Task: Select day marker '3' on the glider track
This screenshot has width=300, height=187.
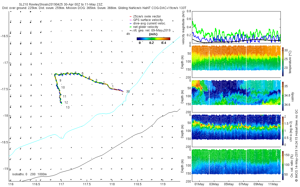Action: coord(96,80)
